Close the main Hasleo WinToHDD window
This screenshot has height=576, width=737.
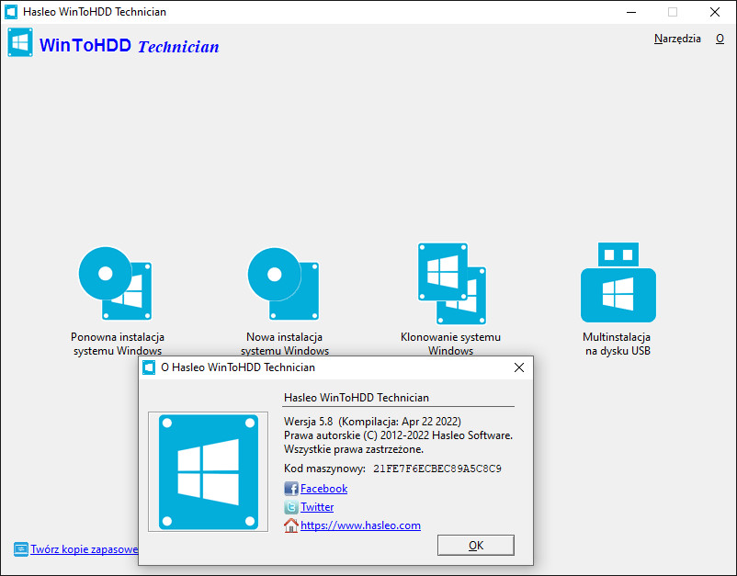coord(714,12)
